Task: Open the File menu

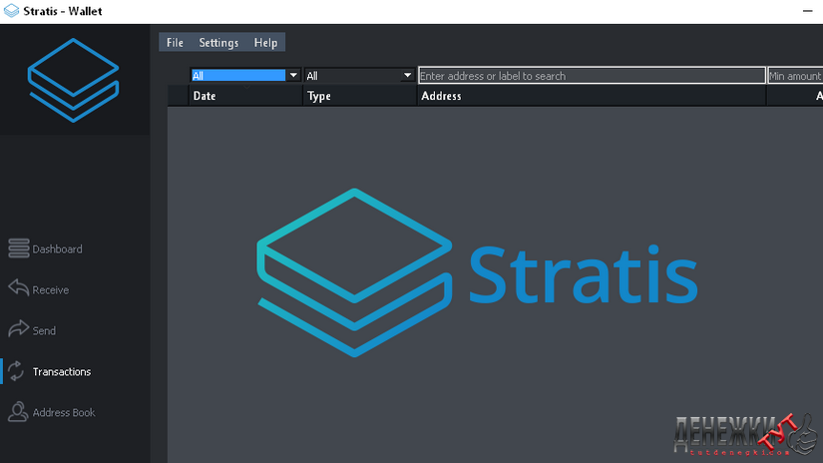Action: 175,43
